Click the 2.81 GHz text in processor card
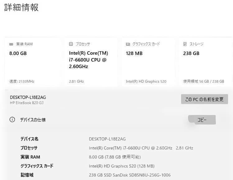Image resolution: width=233 pixels, height=180 pixels. (x=77, y=81)
